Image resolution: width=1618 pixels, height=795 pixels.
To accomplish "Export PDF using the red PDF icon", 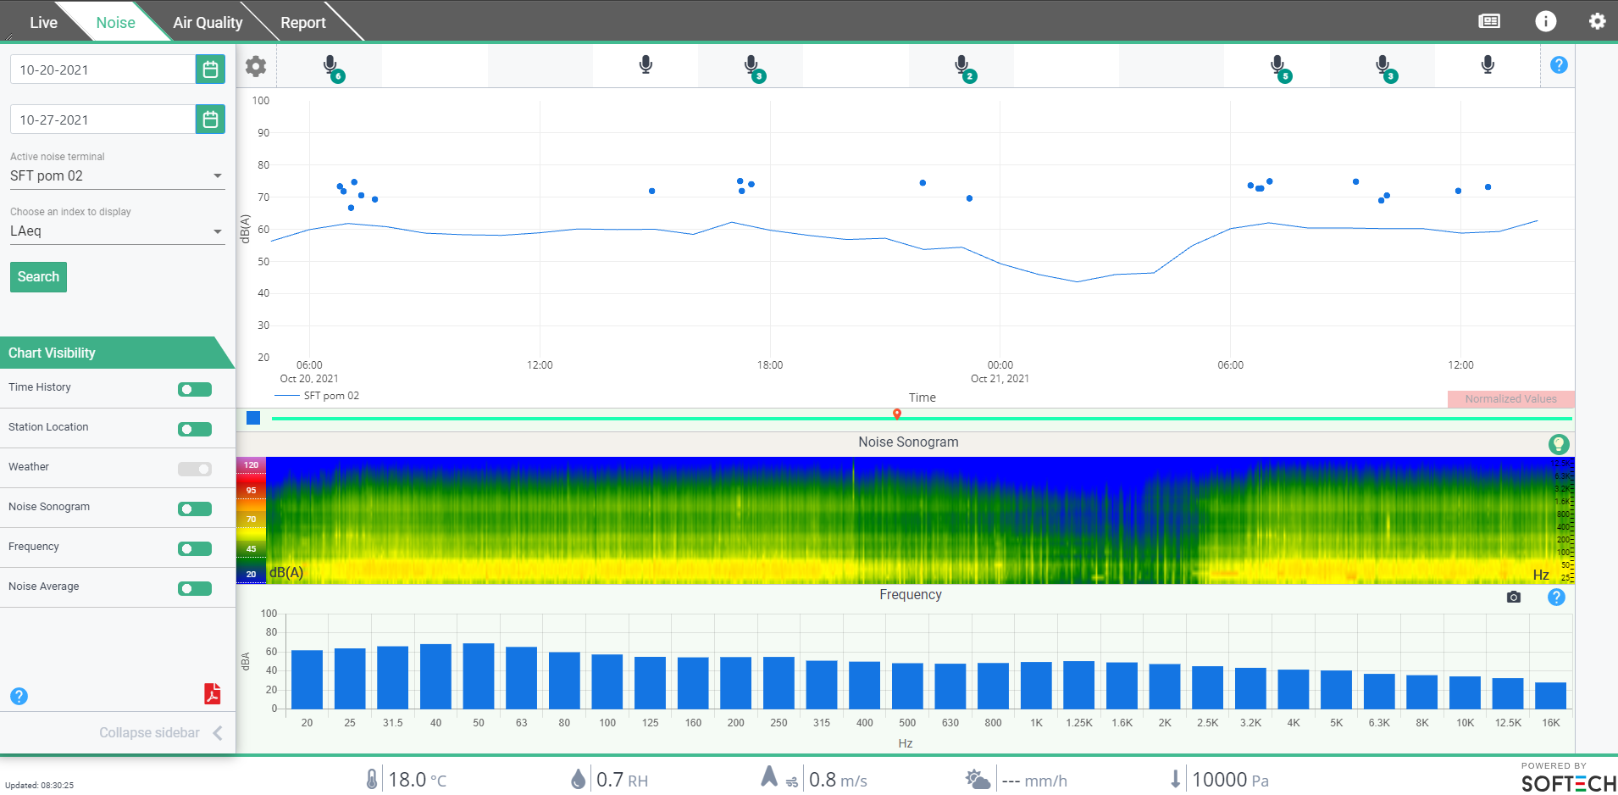I will [x=212, y=694].
